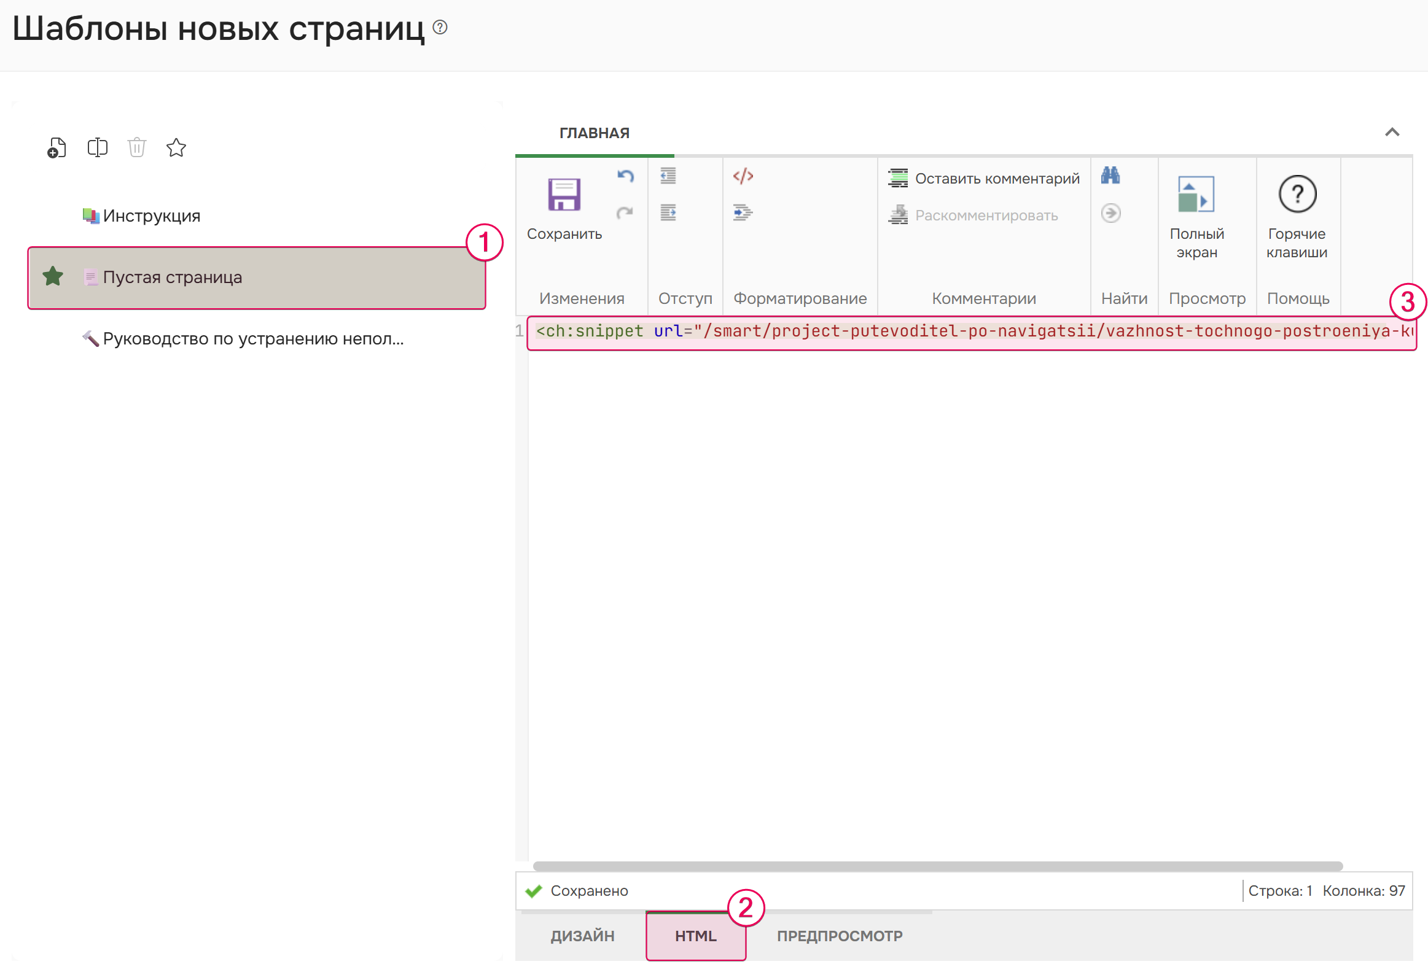Select the Инструкция template
The height and width of the screenshot is (967, 1428).
pyautogui.click(x=151, y=216)
